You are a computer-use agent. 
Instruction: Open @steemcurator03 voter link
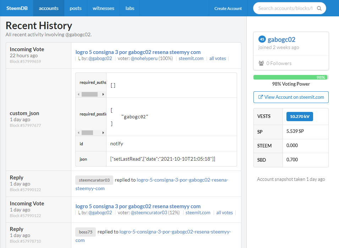(x=149, y=213)
